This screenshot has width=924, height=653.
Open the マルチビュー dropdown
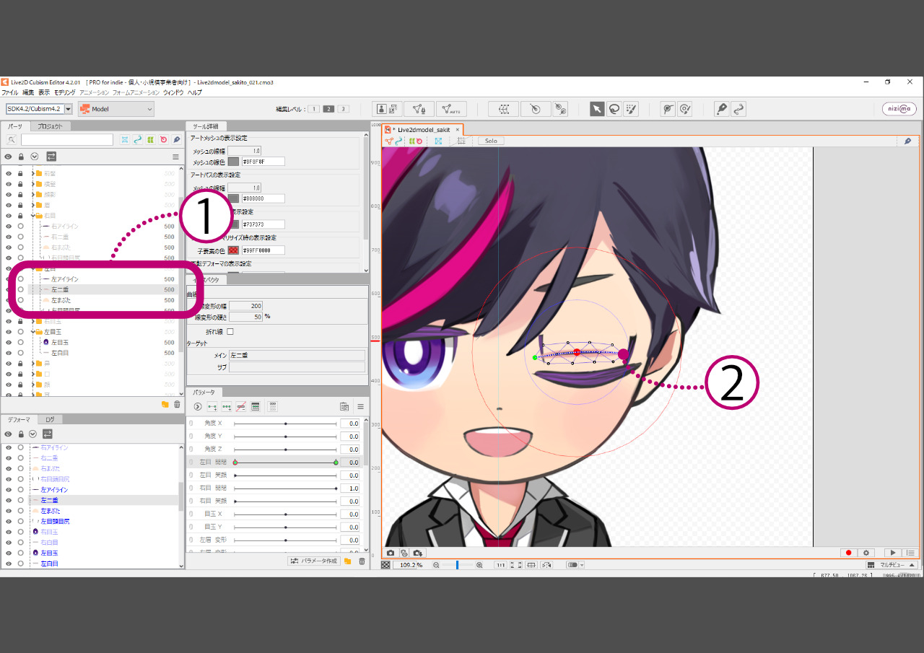tap(892, 565)
